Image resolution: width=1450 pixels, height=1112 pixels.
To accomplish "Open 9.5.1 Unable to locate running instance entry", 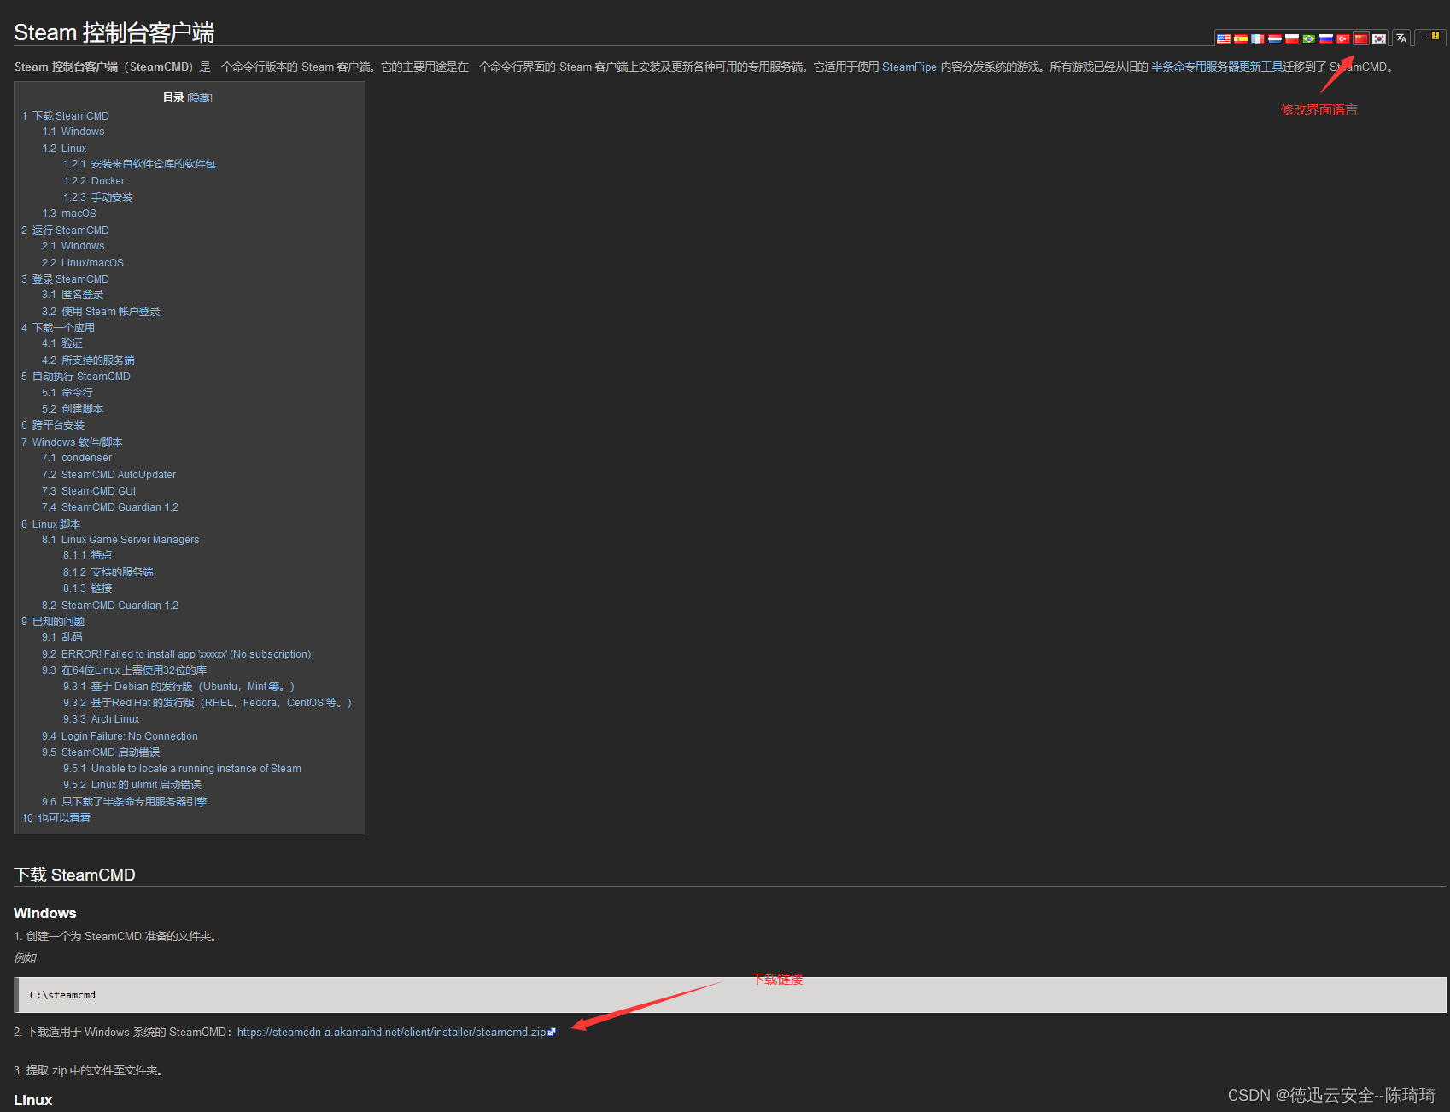I will click(x=183, y=769).
